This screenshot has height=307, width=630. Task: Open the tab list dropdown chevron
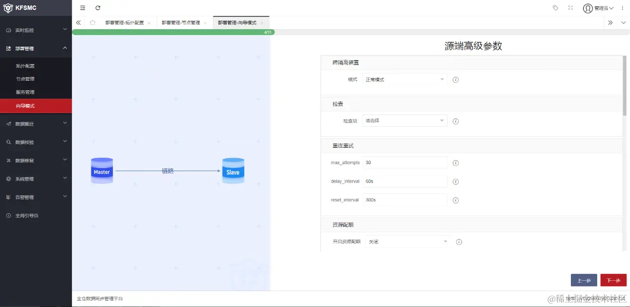624,22
